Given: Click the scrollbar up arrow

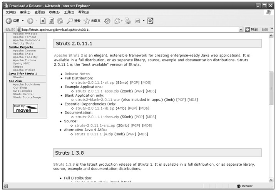Looking at the screenshot, I should tap(271, 35).
